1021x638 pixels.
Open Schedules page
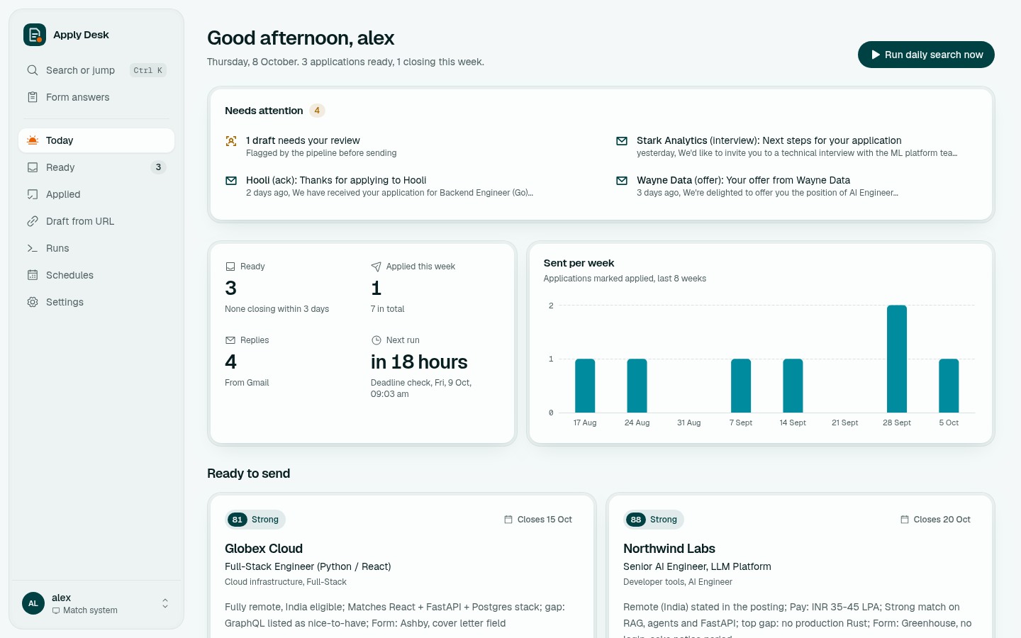coord(96,275)
